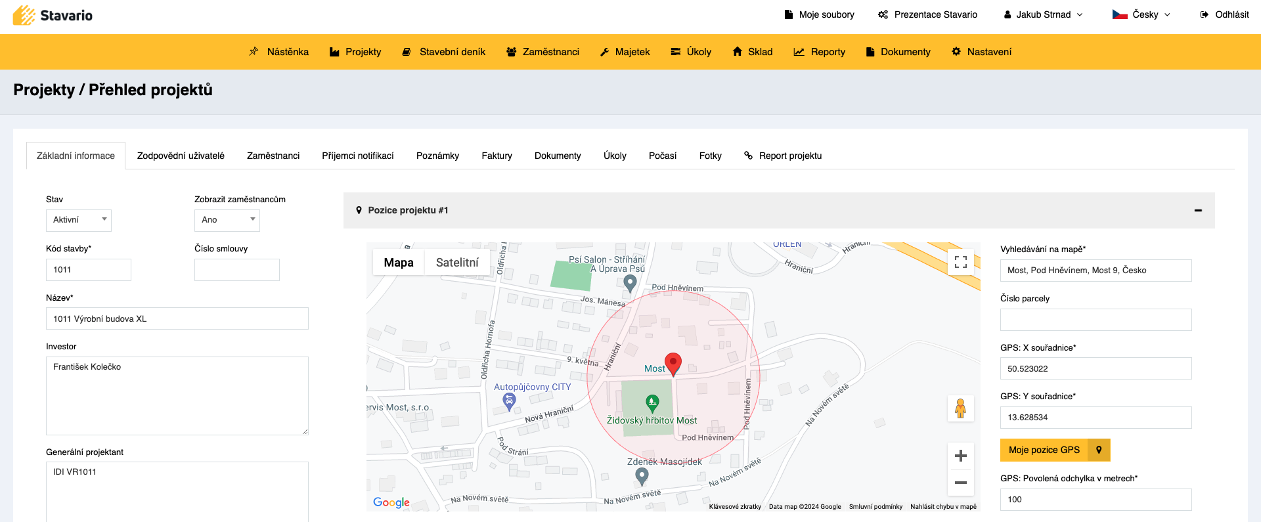Open Moje soubory
This screenshot has width=1261, height=522.
pos(820,14)
